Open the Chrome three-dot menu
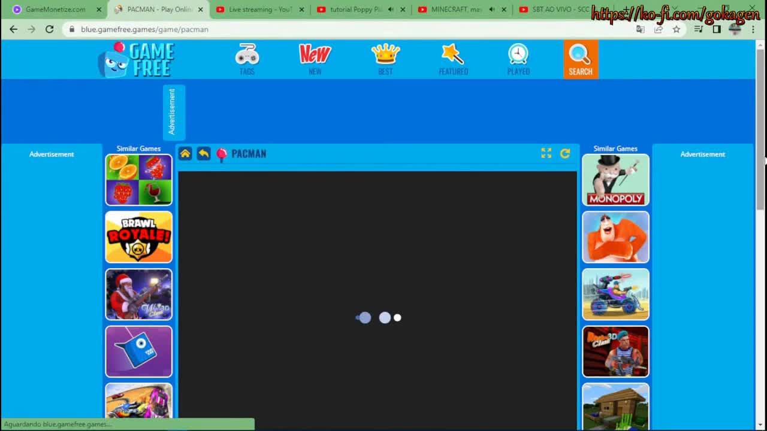The width and height of the screenshot is (767, 431). click(753, 29)
